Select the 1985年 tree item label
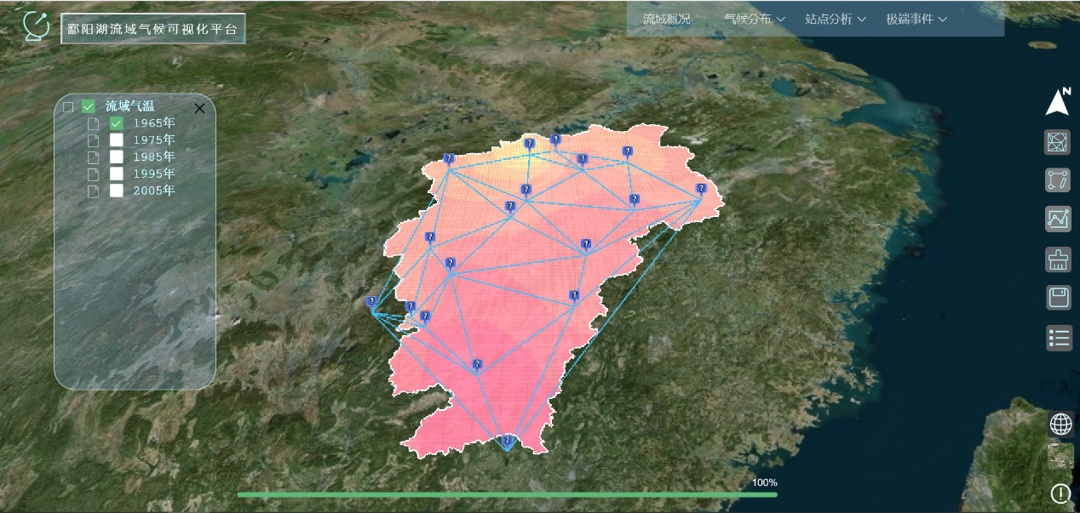Viewport: 1080px width, 513px height. tap(154, 157)
